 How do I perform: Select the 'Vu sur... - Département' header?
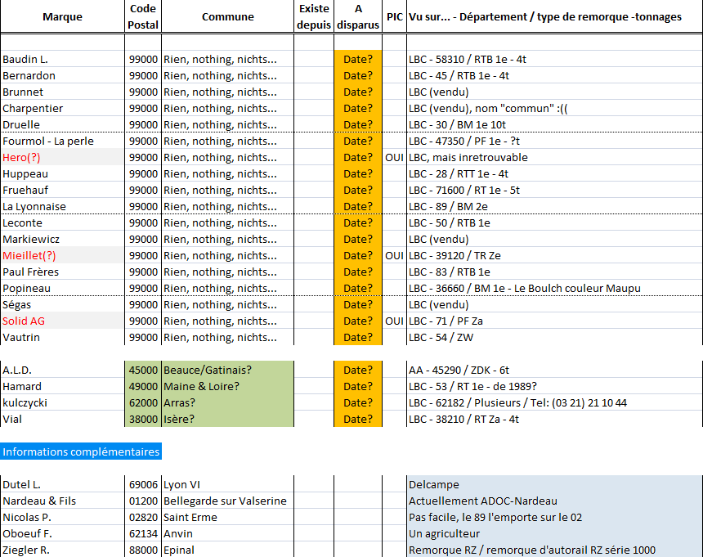tap(554, 16)
